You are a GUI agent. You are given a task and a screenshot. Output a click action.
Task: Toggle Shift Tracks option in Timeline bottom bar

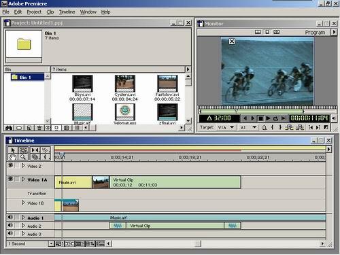90,243
